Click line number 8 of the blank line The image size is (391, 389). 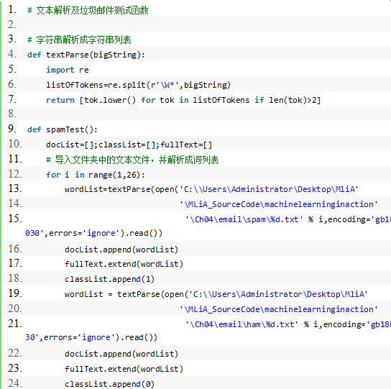pyautogui.click(x=11, y=114)
